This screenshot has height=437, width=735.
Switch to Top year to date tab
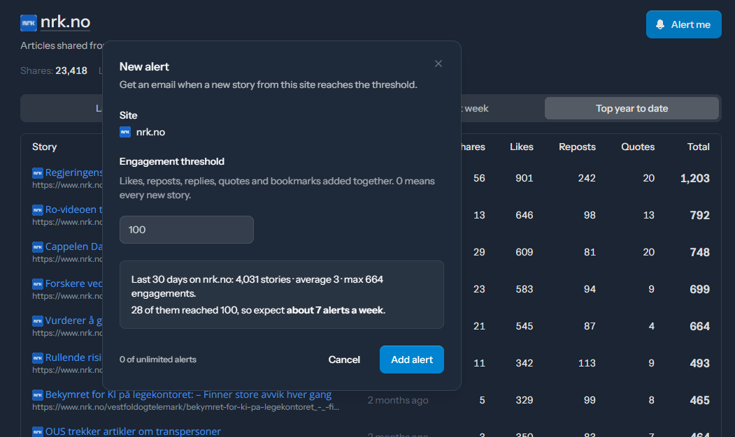click(x=631, y=108)
